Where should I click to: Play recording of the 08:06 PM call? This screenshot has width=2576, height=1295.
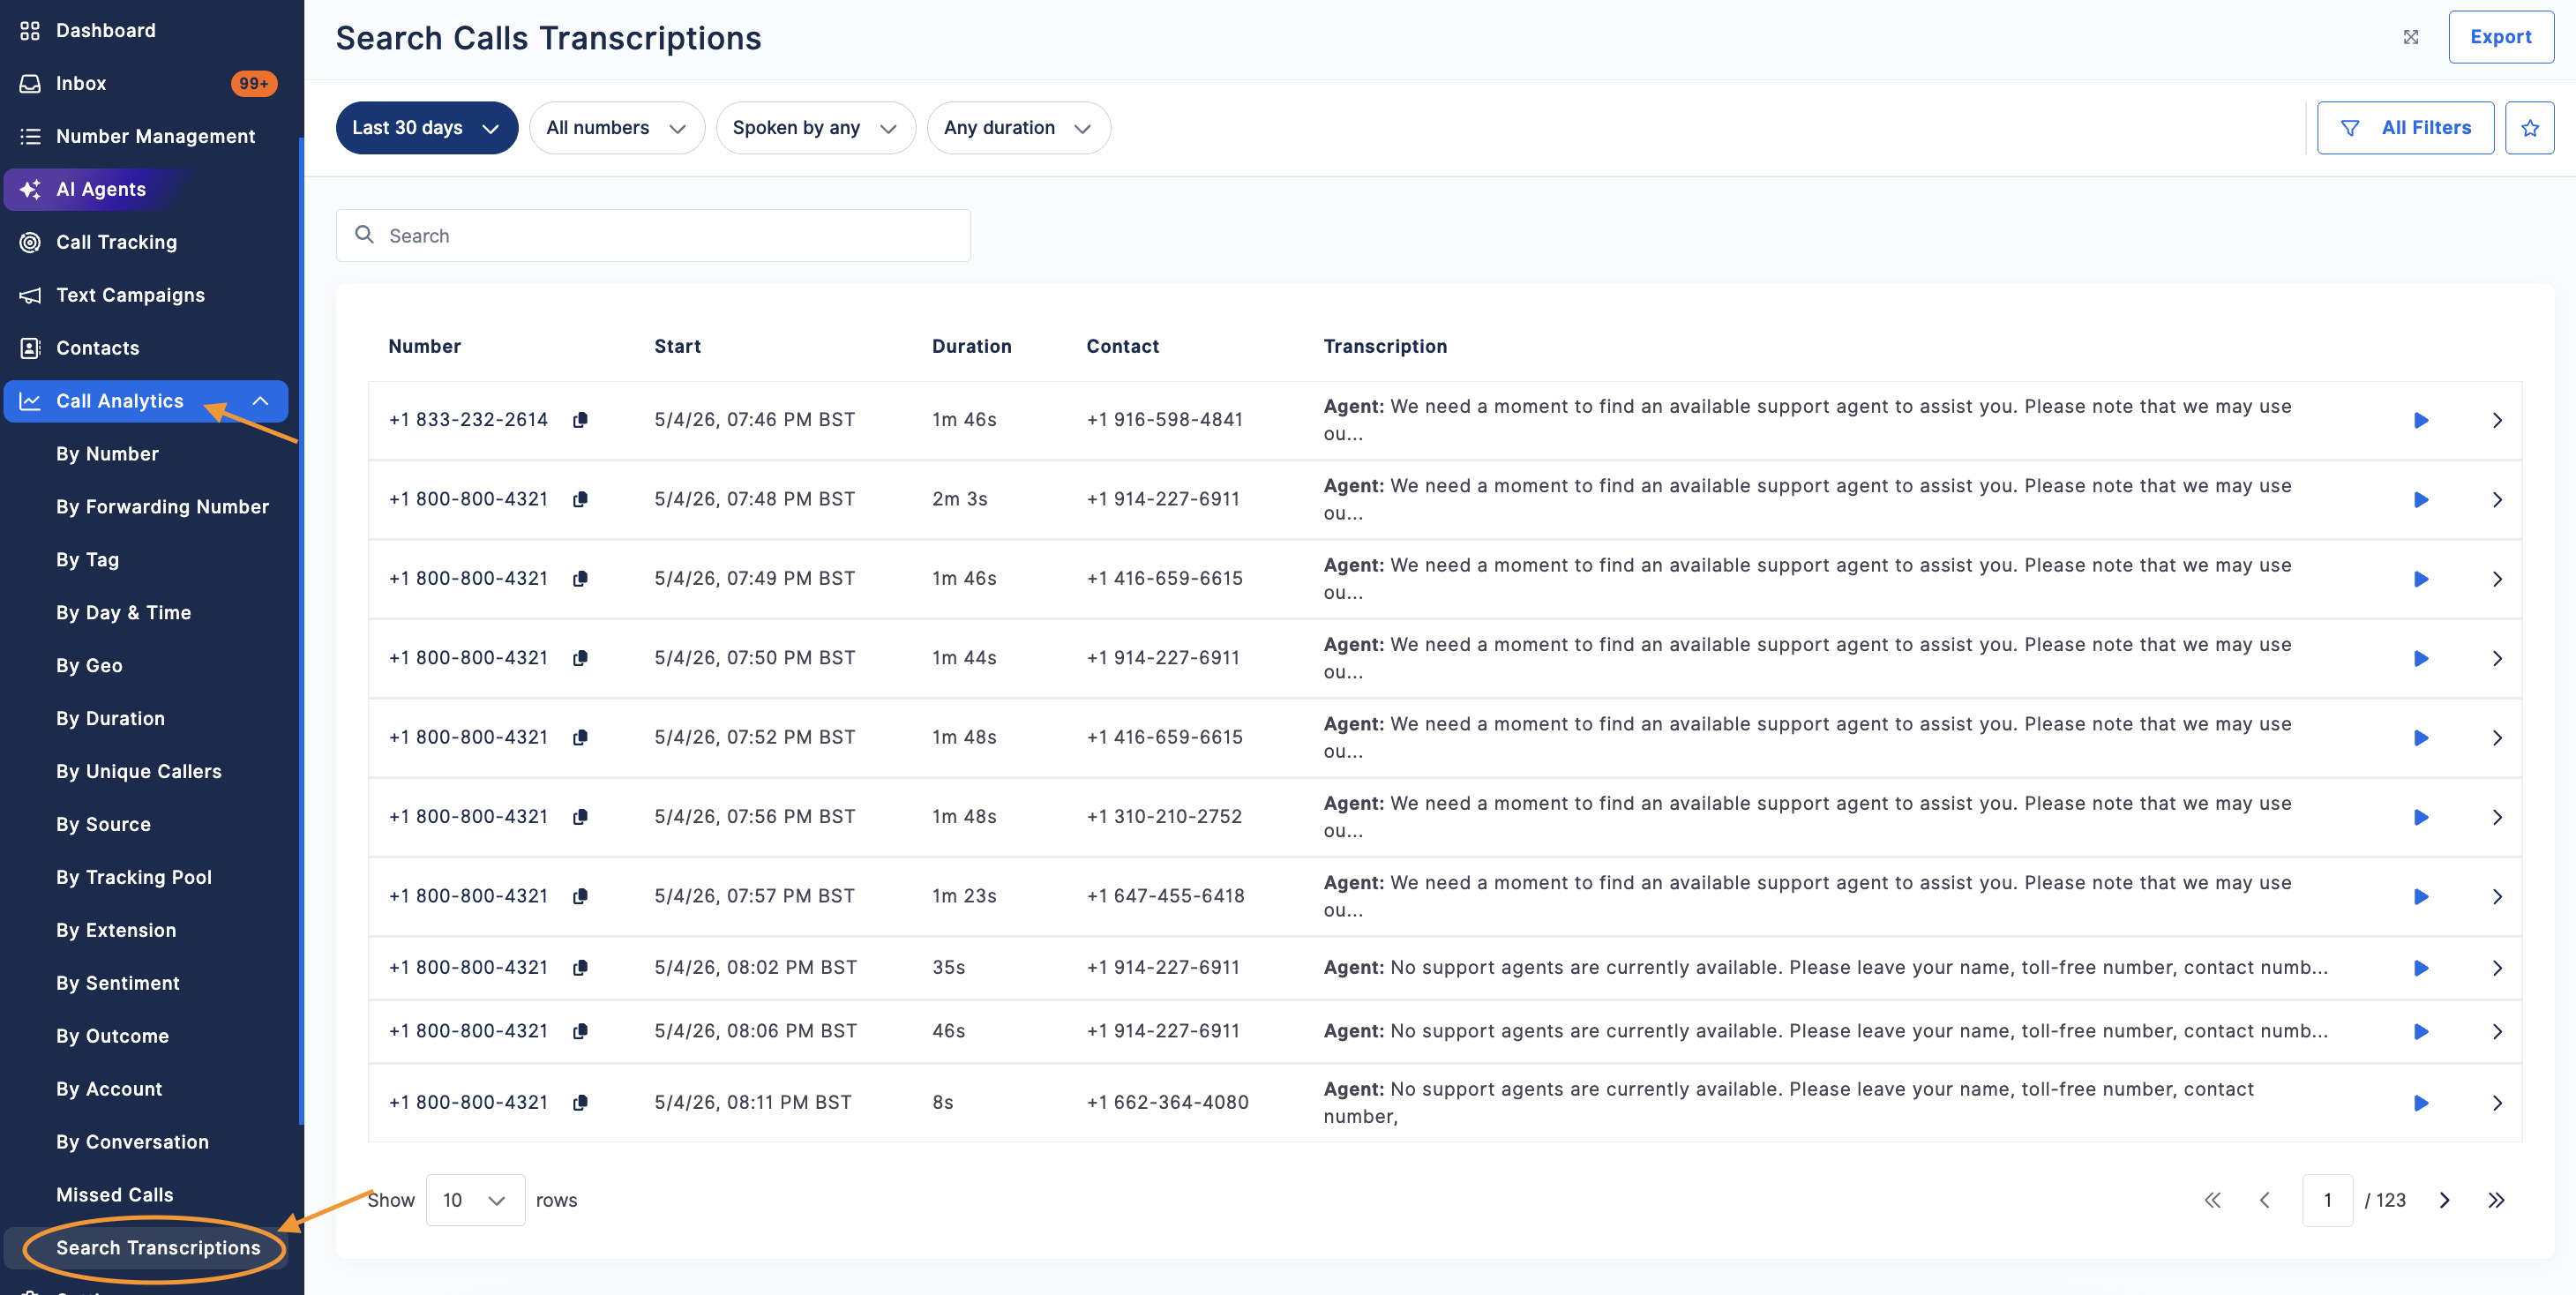click(x=2421, y=1032)
